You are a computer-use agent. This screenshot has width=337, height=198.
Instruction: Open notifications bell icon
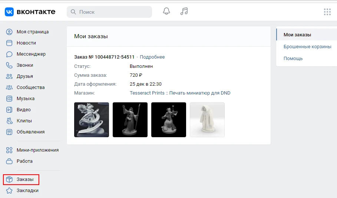pos(166,11)
